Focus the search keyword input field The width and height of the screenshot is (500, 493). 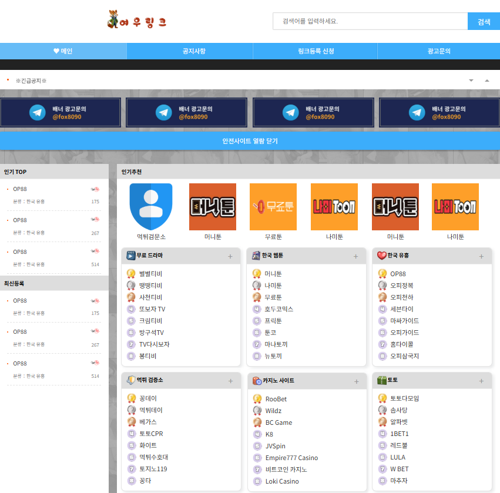pyautogui.click(x=370, y=21)
